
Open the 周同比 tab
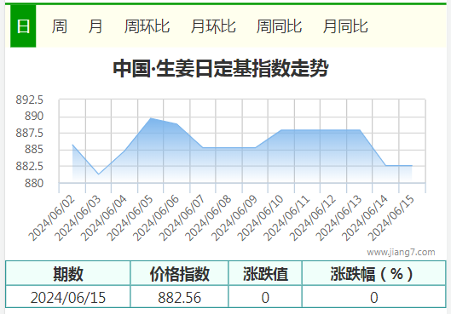click(x=279, y=26)
